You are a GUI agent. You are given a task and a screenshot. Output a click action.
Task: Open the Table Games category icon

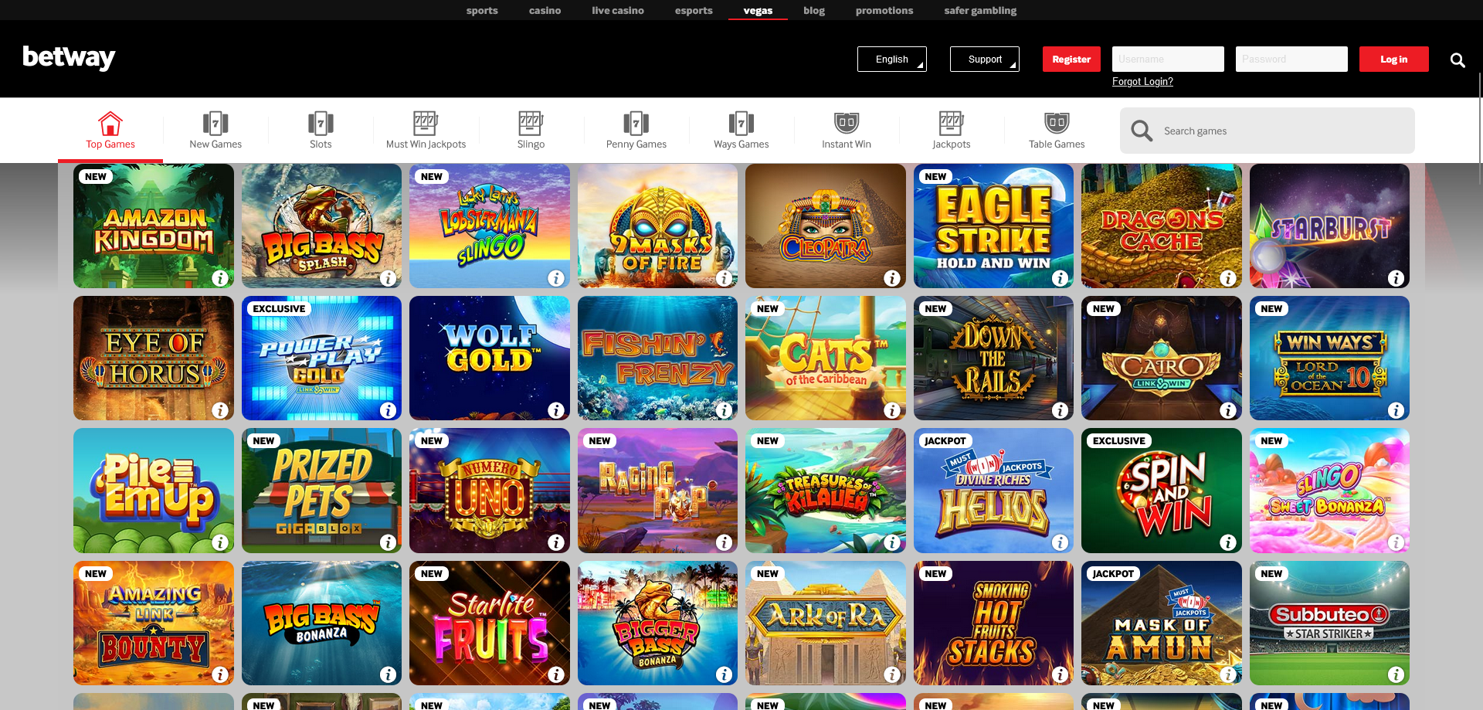tap(1057, 123)
